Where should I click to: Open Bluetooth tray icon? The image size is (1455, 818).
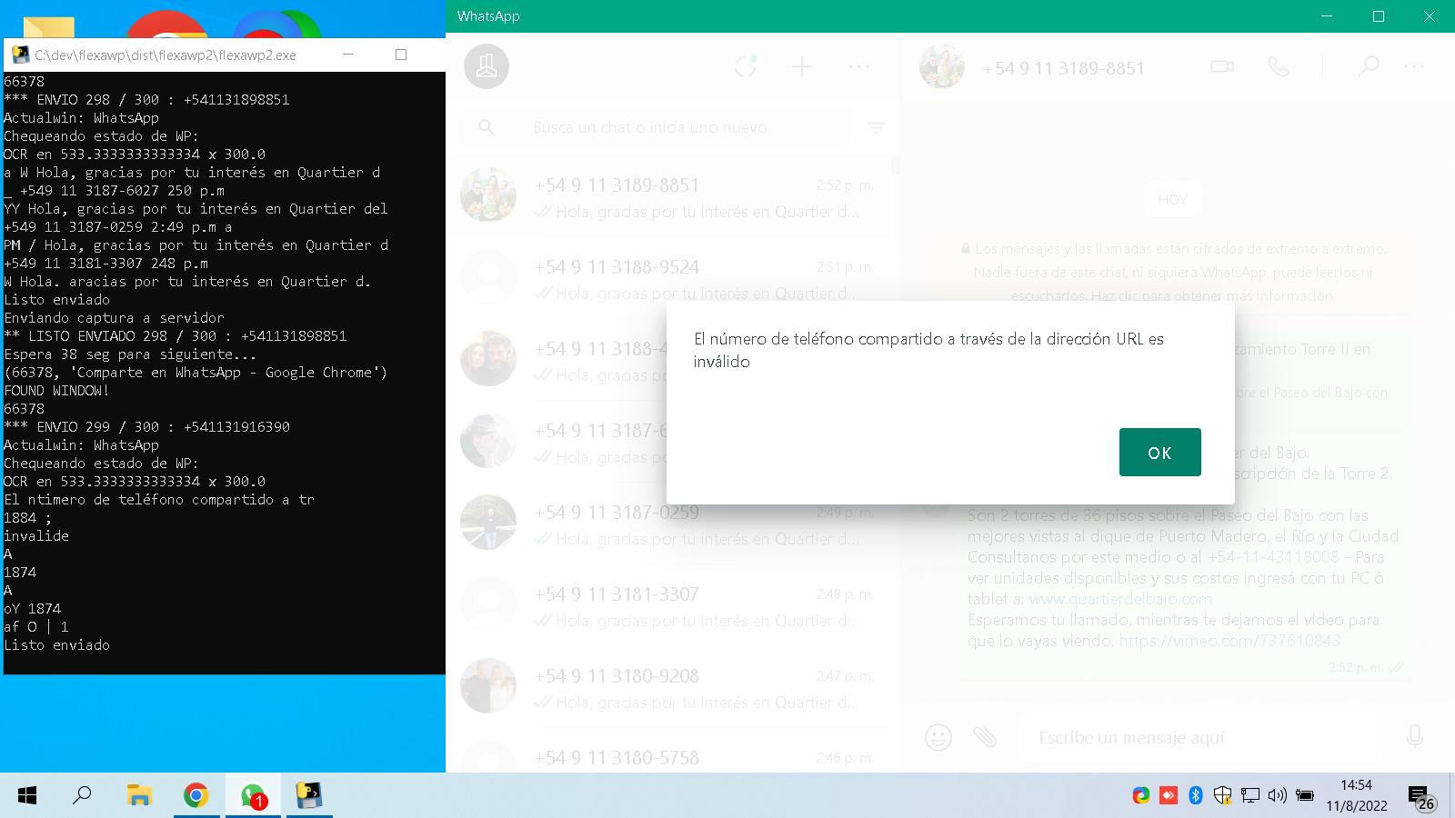point(1196,796)
